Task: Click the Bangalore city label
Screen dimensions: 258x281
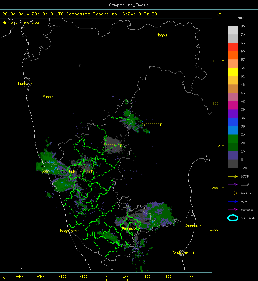Action: pos(132,228)
